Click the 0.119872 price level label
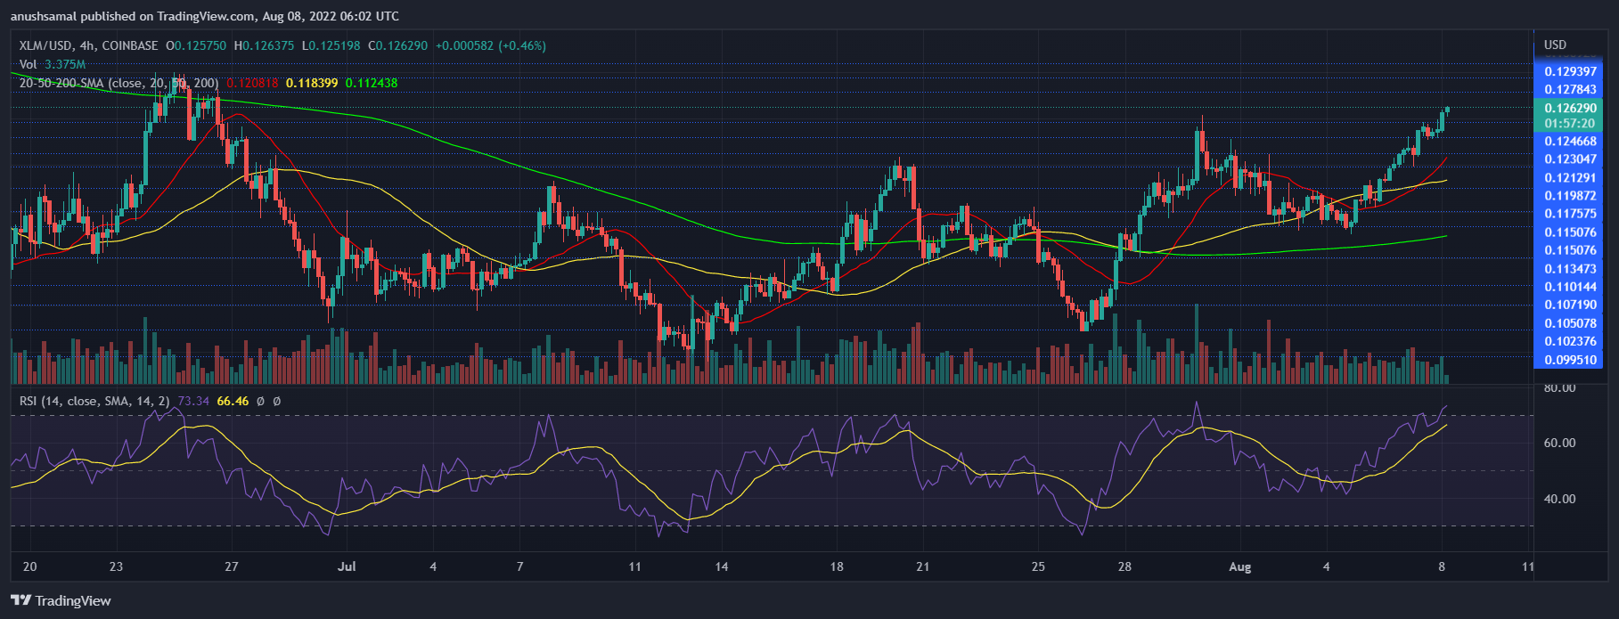The width and height of the screenshot is (1619, 619). (1571, 195)
